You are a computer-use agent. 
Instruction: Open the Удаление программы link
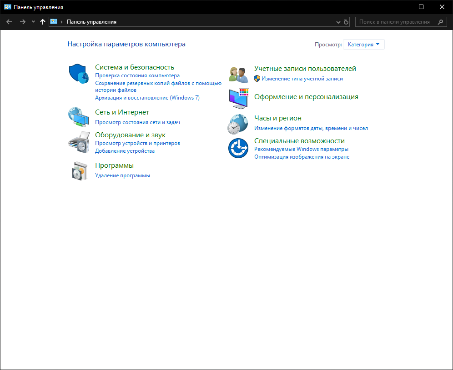coord(122,175)
